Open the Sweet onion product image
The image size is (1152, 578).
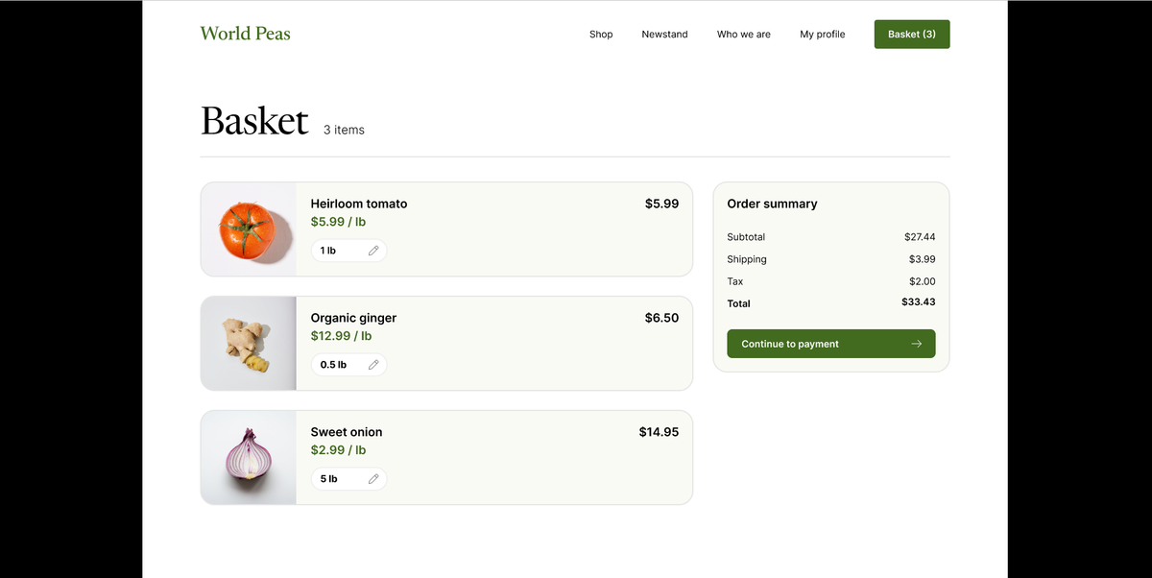coord(249,457)
